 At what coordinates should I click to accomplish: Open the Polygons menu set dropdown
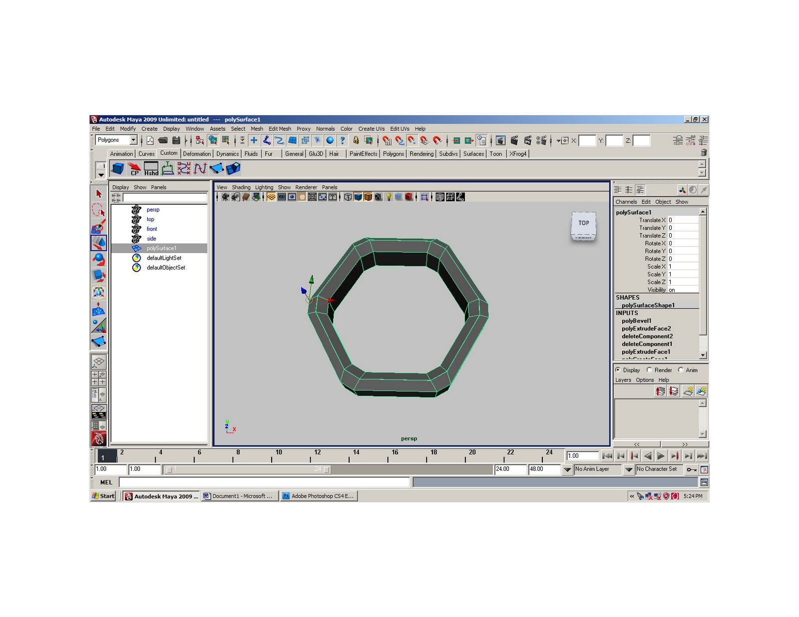pos(133,140)
